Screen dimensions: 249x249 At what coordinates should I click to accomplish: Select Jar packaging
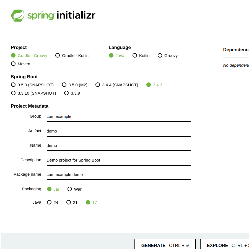click(53, 189)
